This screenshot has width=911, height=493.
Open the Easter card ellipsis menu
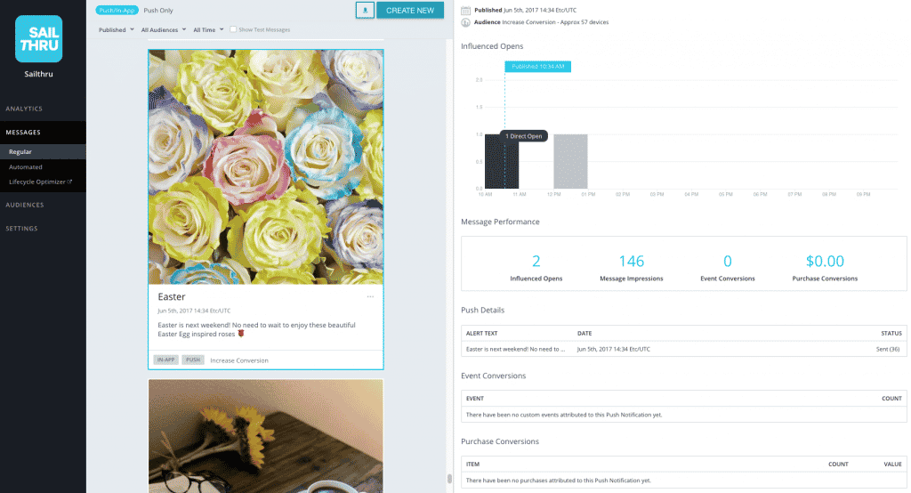tap(370, 296)
